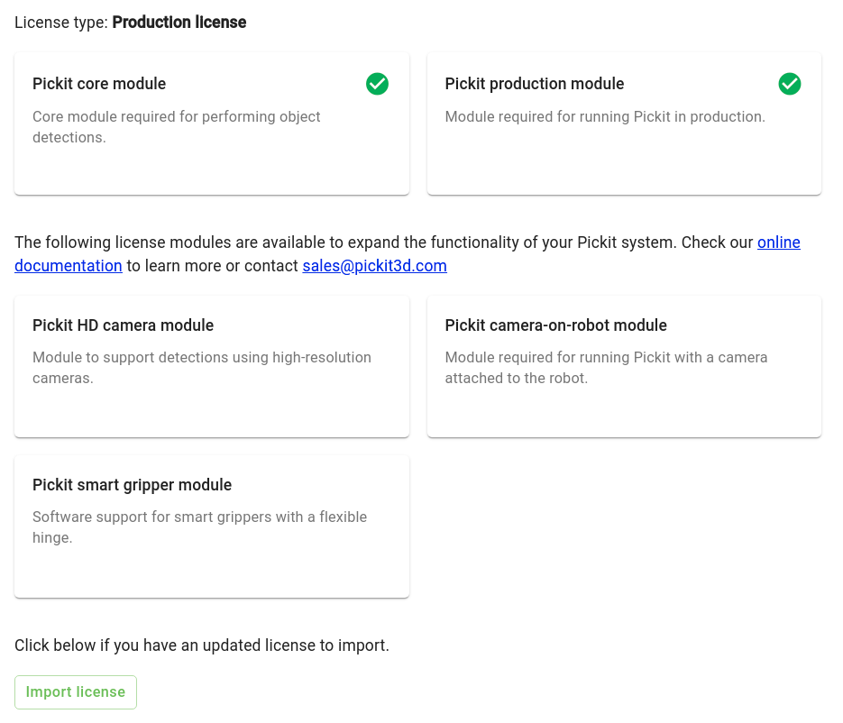Click the green checkmark on Pickit production module
The width and height of the screenshot is (843, 723).
(x=789, y=84)
